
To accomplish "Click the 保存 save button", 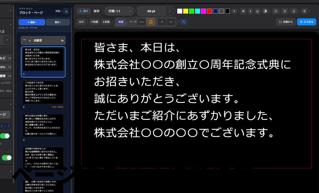I will (97, 11).
